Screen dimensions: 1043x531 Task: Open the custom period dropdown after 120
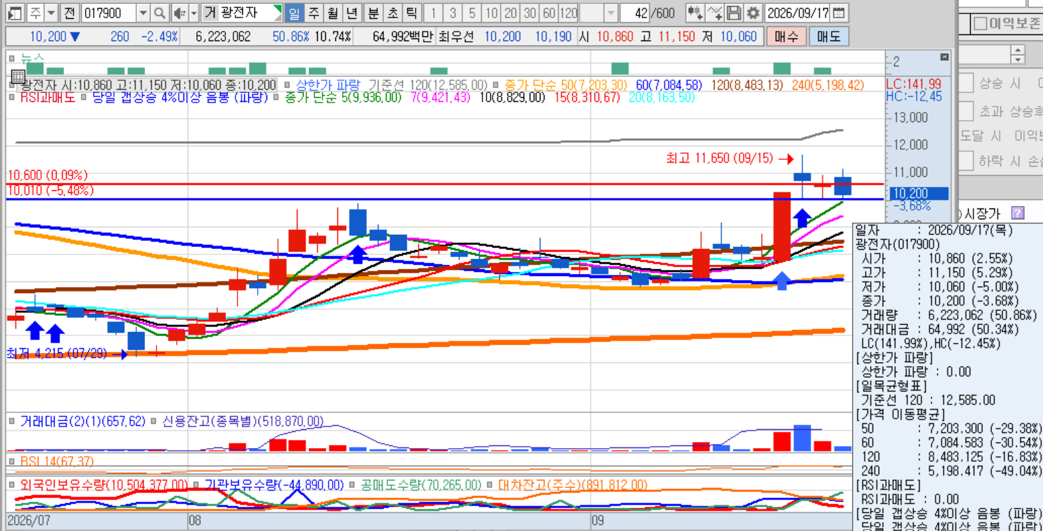point(611,13)
